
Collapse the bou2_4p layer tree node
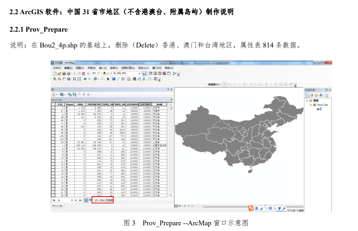click(311, 105)
